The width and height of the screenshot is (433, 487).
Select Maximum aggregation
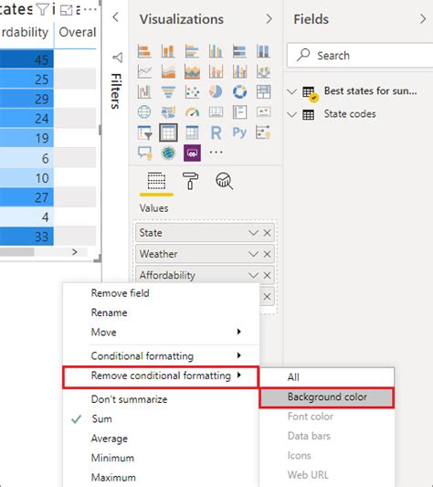[x=161, y=477]
